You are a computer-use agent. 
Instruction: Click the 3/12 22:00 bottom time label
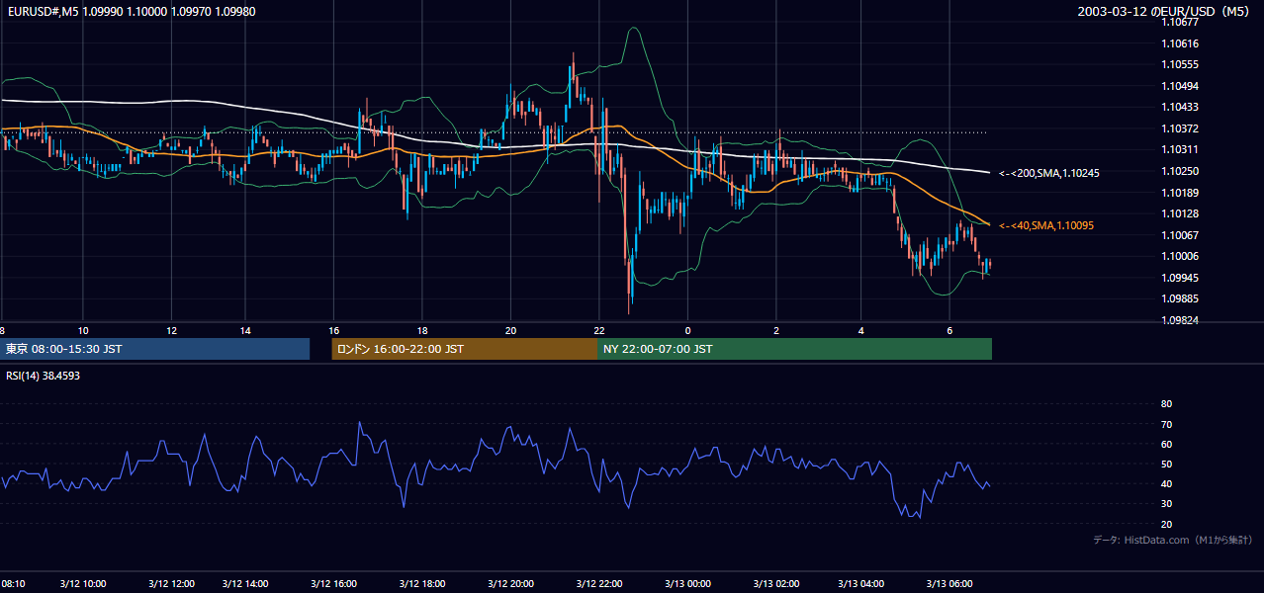click(599, 583)
